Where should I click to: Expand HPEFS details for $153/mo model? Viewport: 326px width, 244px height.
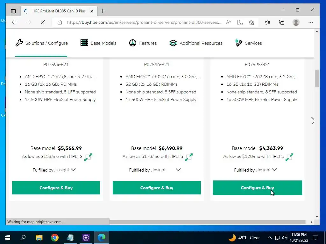point(88,157)
